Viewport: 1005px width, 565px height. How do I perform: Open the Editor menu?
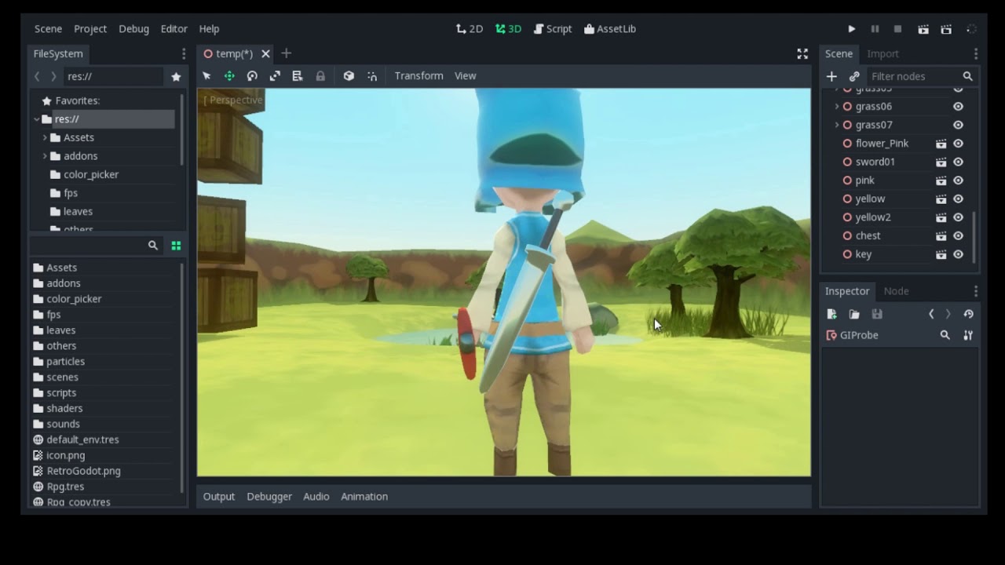174,29
